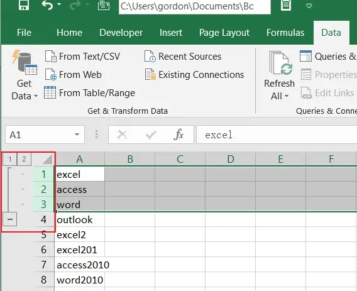Select row 4 header
The image size is (357, 291).
(x=44, y=219)
